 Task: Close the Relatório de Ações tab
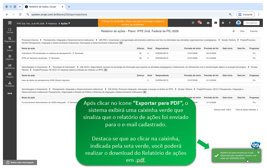(63, 7)
